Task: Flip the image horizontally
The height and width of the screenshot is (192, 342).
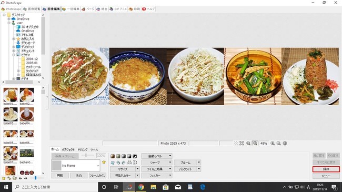Action: pos(129,163)
